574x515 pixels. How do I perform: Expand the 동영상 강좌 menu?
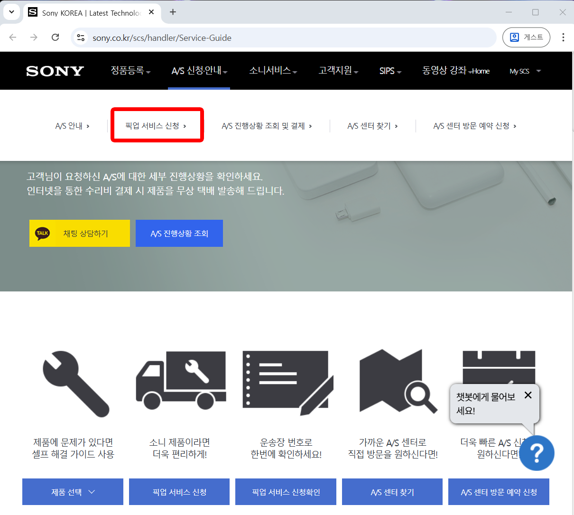click(x=446, y=71)
